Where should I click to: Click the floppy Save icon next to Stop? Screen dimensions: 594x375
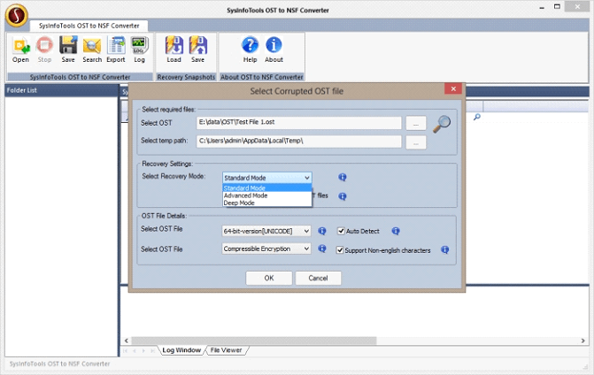(68, 50)
